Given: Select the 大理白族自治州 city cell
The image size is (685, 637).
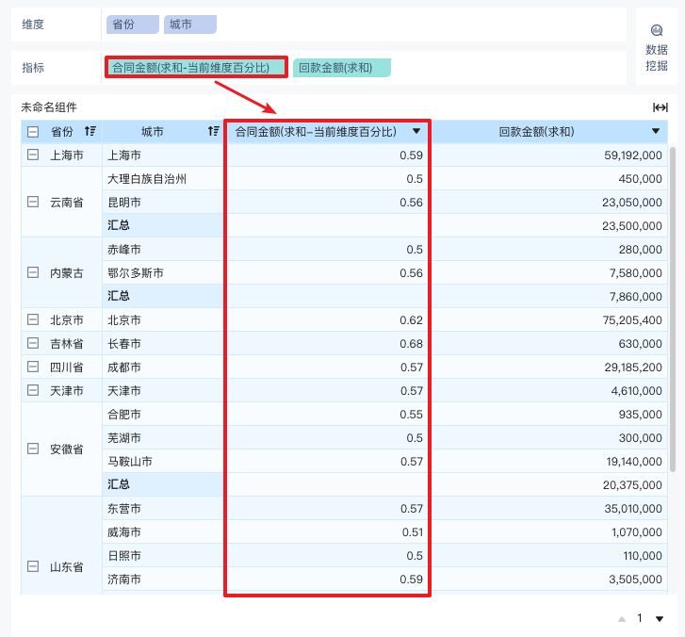Looking at the screenshot, I should click(163, 178).
